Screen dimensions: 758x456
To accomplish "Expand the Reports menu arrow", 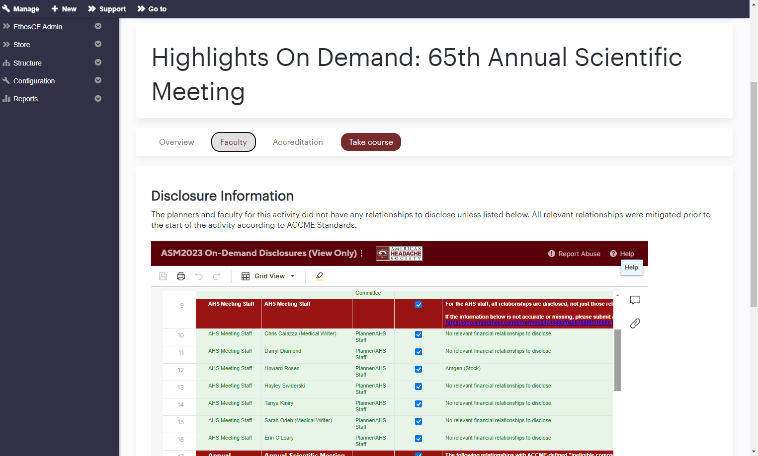I will (x=98, y=99).
